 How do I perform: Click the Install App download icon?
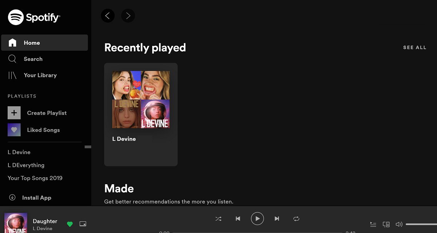point(12,197)
